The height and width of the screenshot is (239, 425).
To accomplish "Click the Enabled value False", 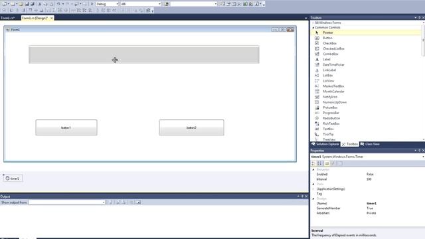I will click(x=370, y=174).
